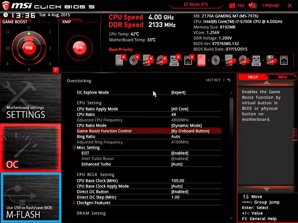Select the UEFI hard disk boot device icon
Viewport: 298px width, 223px height.
pyautogui.click(x=120, y=60)
